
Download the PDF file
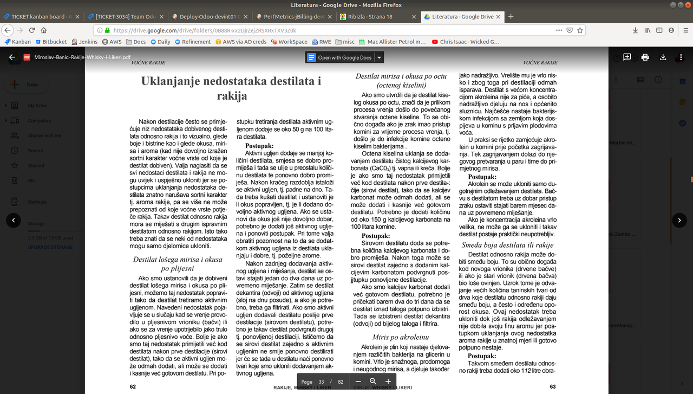click(x=663, y=57)
